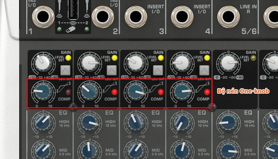Click the channel 1 COMP knob
Image resolution: width=278 pixels, height=159 pixels.
point(43,92)
